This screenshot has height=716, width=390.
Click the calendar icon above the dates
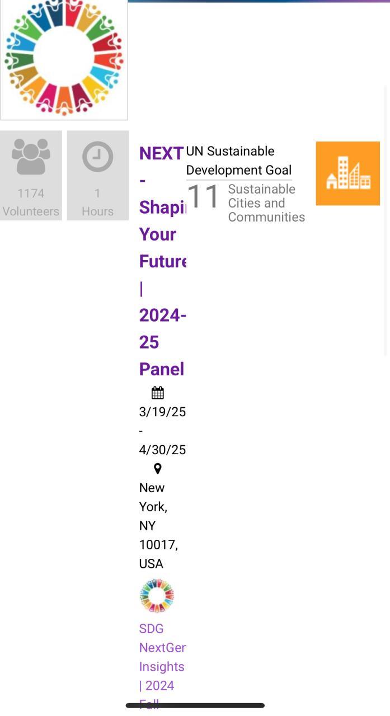pos(157,393)
